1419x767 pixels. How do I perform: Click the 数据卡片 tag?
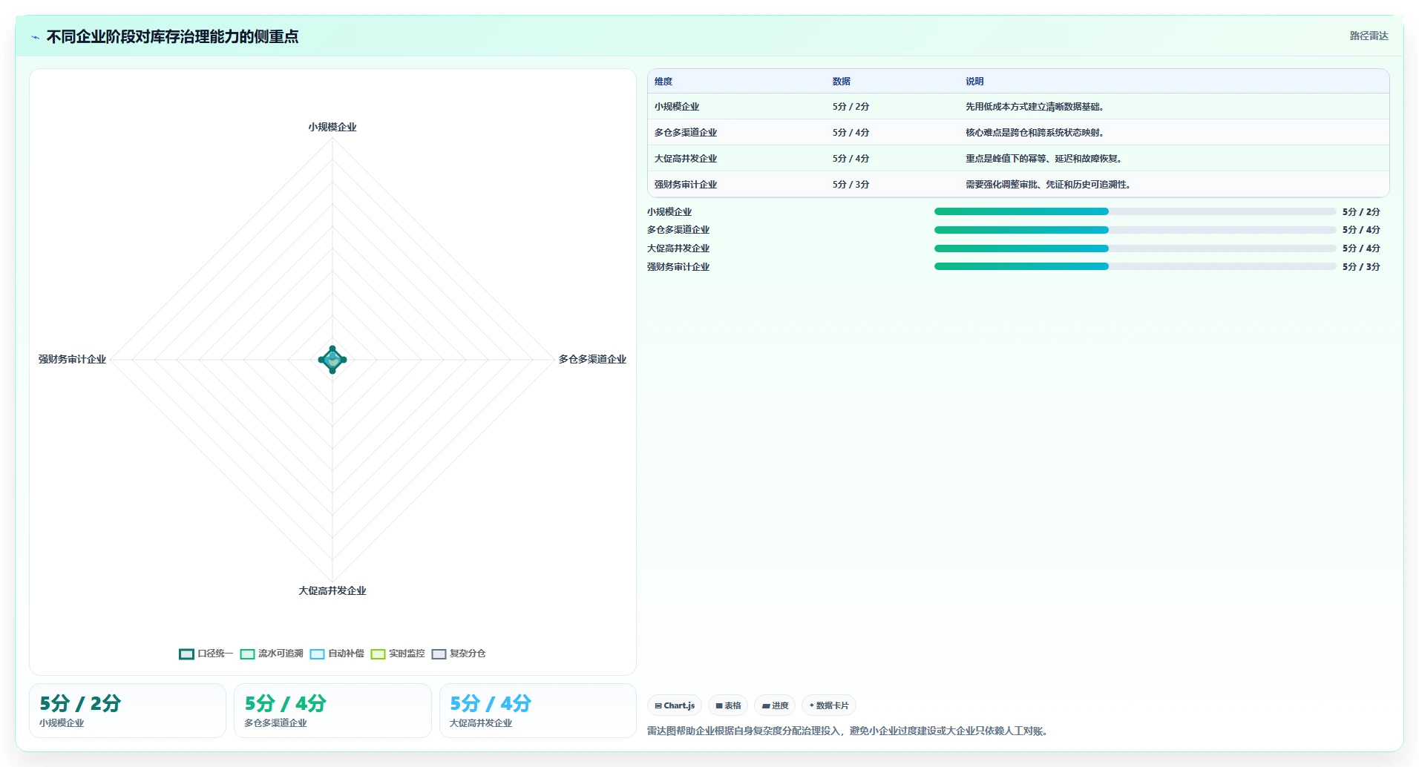point(829,705)
